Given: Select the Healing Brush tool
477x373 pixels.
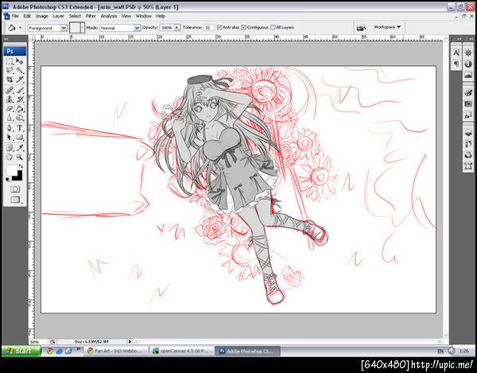Looking at the screenshot, I should pyautogui.click(x=10, y=90).
